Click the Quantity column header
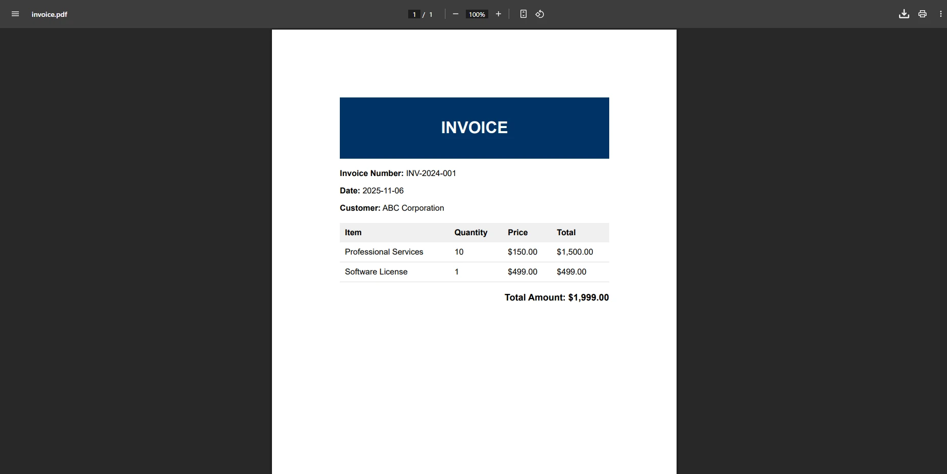947x474 pixels. coord(470,233)
